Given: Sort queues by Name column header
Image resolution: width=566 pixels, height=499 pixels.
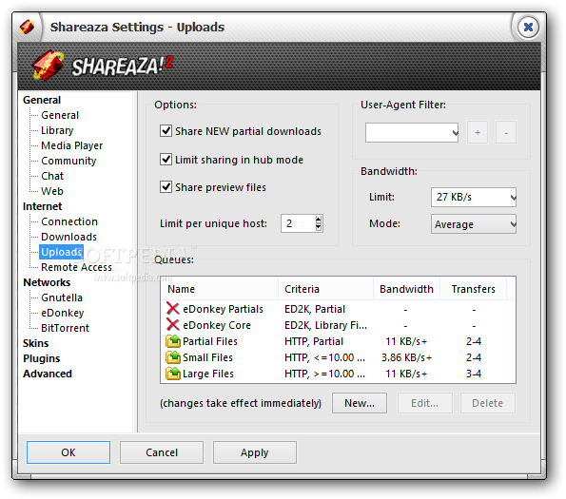Looking at the screenshot, I should pos(220,289).
